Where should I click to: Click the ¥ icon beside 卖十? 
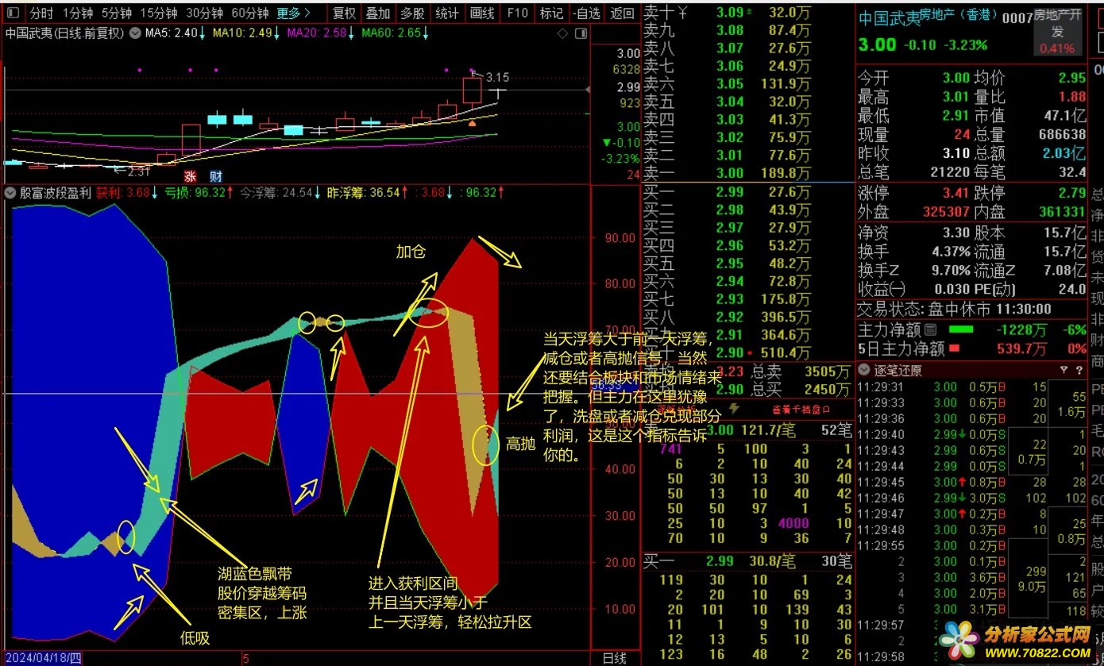[683, 12]
